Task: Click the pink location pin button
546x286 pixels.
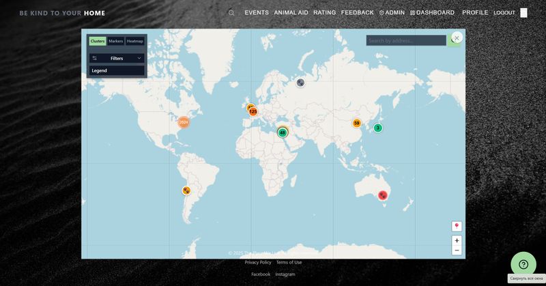Action: [457, 227]
